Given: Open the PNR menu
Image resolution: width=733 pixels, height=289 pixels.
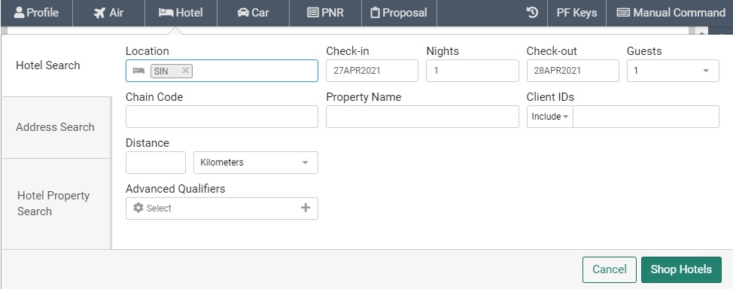Looking at the screenshot, I should point(325,13).
